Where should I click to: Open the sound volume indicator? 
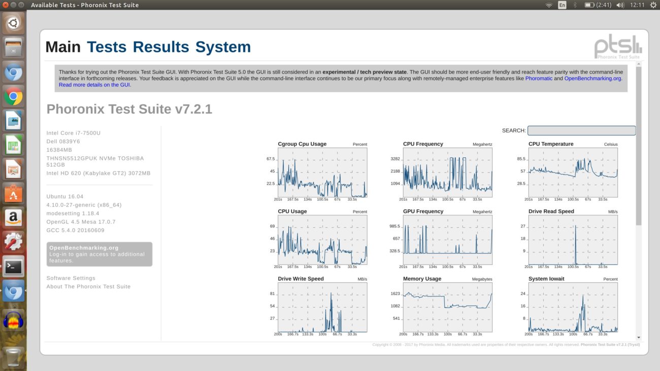[620, 5]
